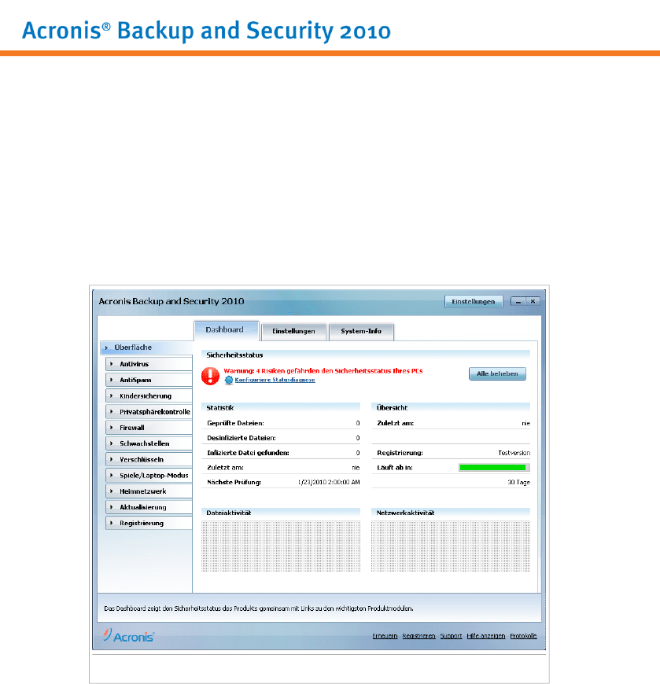Switch to the System-Info tab

click(x=361, y=332)
